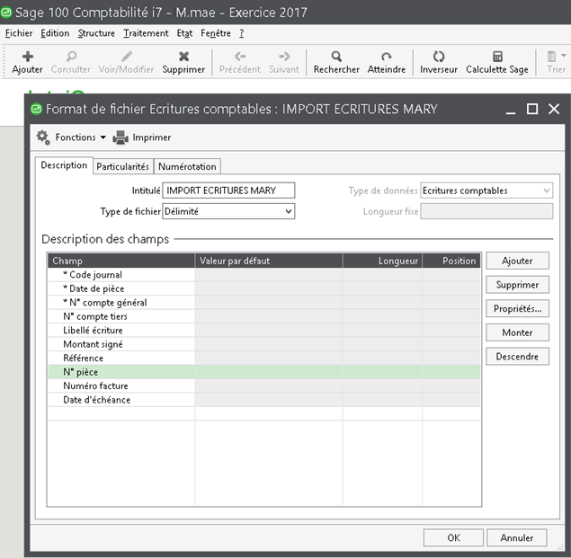Screen dimensions: 571x558
Task: Open the Etat menu
Action: point(184,33)
